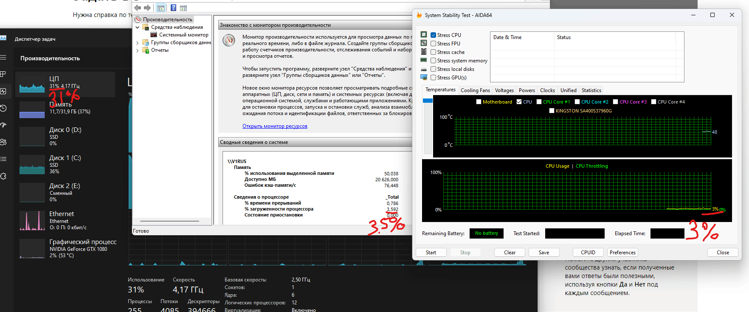Screen dimensions: 749x312
Task: Open Services icon in Task Manager sidebar
Action: pos(3,176)
